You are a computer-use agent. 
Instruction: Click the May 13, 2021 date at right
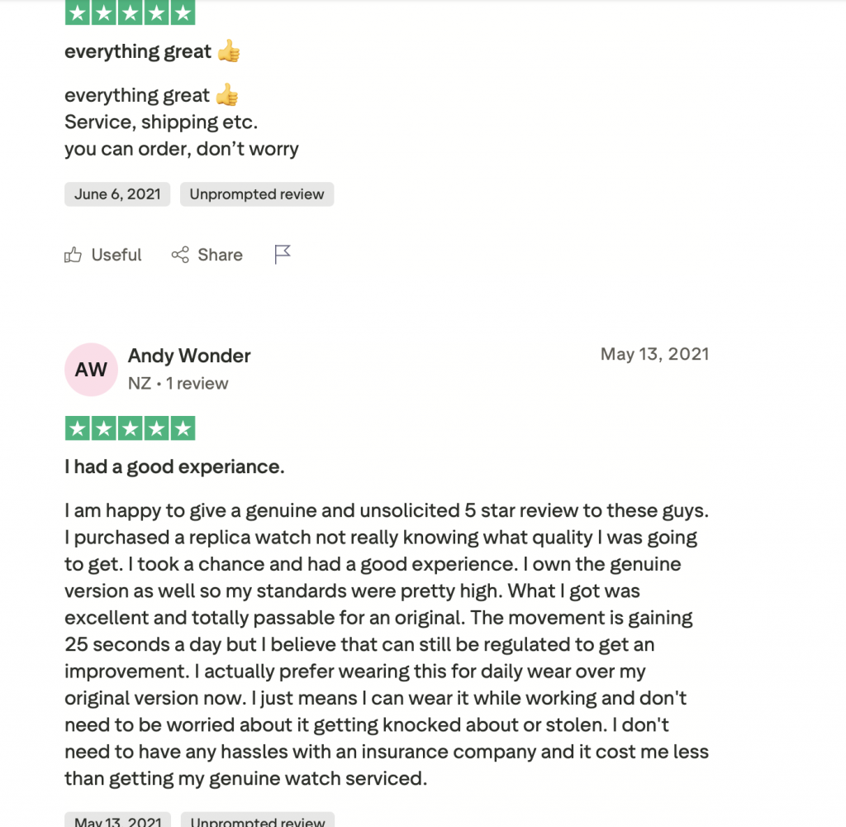654,354
